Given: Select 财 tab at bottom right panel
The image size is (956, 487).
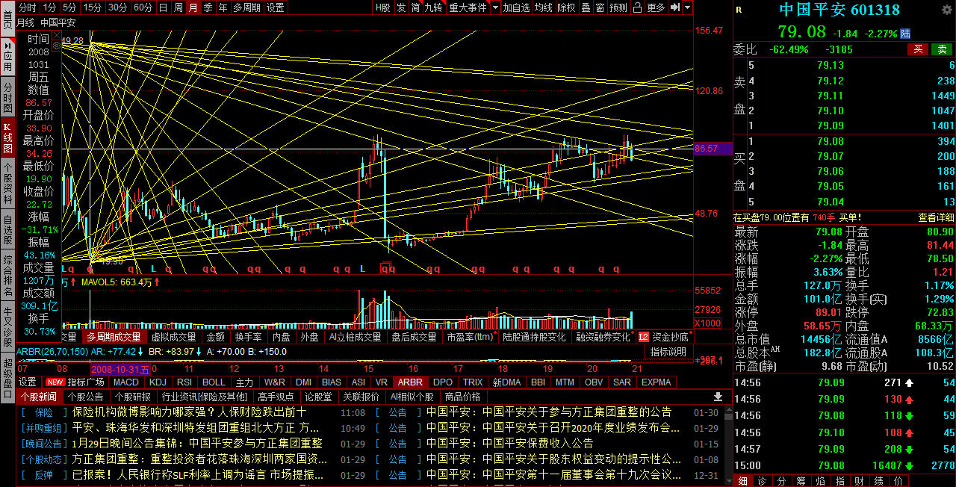Looking at the screenshot, I should (858, 480).
